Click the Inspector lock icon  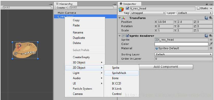tap(207, 4)
